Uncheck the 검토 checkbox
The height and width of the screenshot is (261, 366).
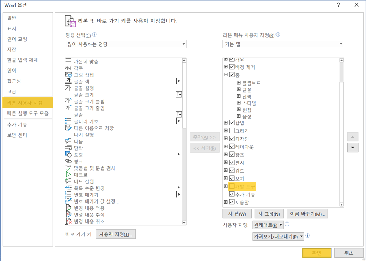(x=232, y=170)
